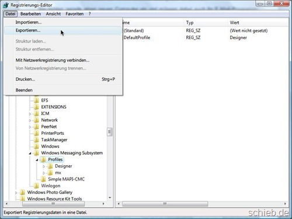
Task: Click the tree pane vertical scrollbar thumb
Action: pyautogui.click(x=110, y=132)
